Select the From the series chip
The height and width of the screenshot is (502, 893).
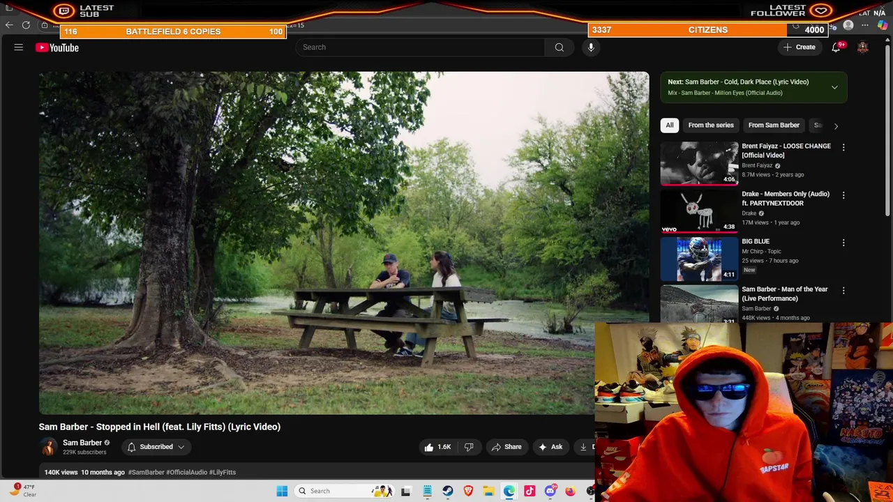711,125
